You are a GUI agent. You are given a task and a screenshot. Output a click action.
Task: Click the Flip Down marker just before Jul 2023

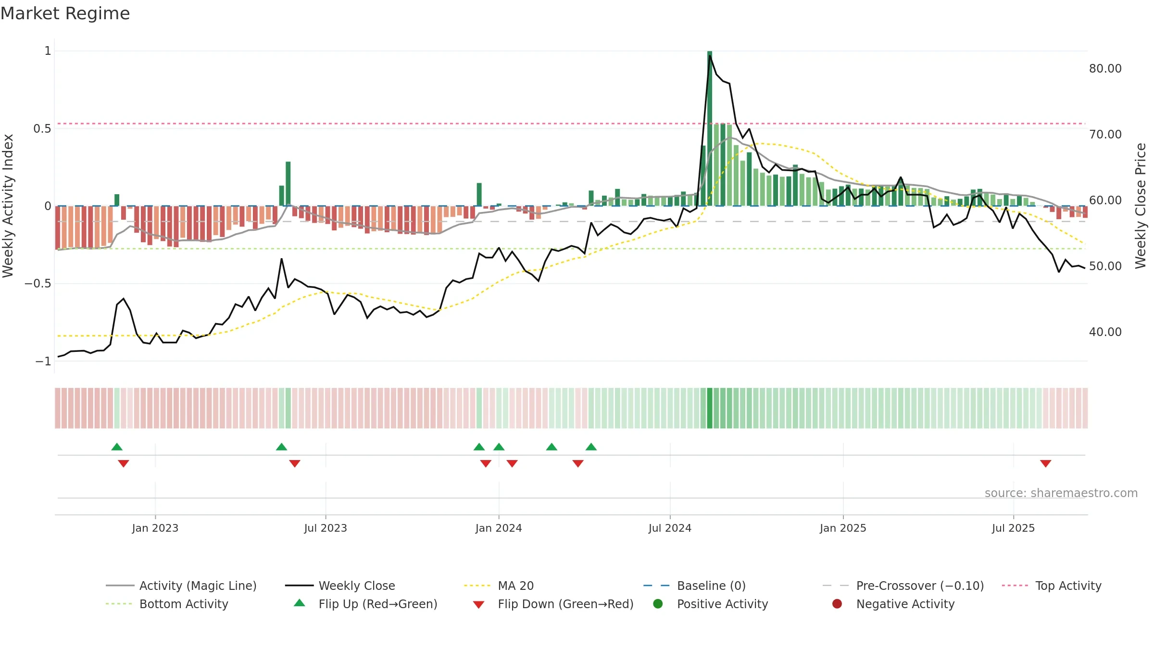coord(295,463)
